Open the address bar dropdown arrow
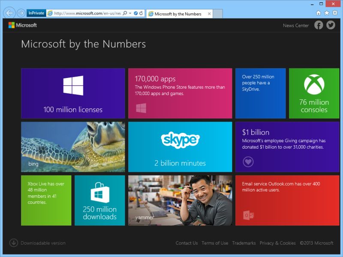 coord(130,13)
